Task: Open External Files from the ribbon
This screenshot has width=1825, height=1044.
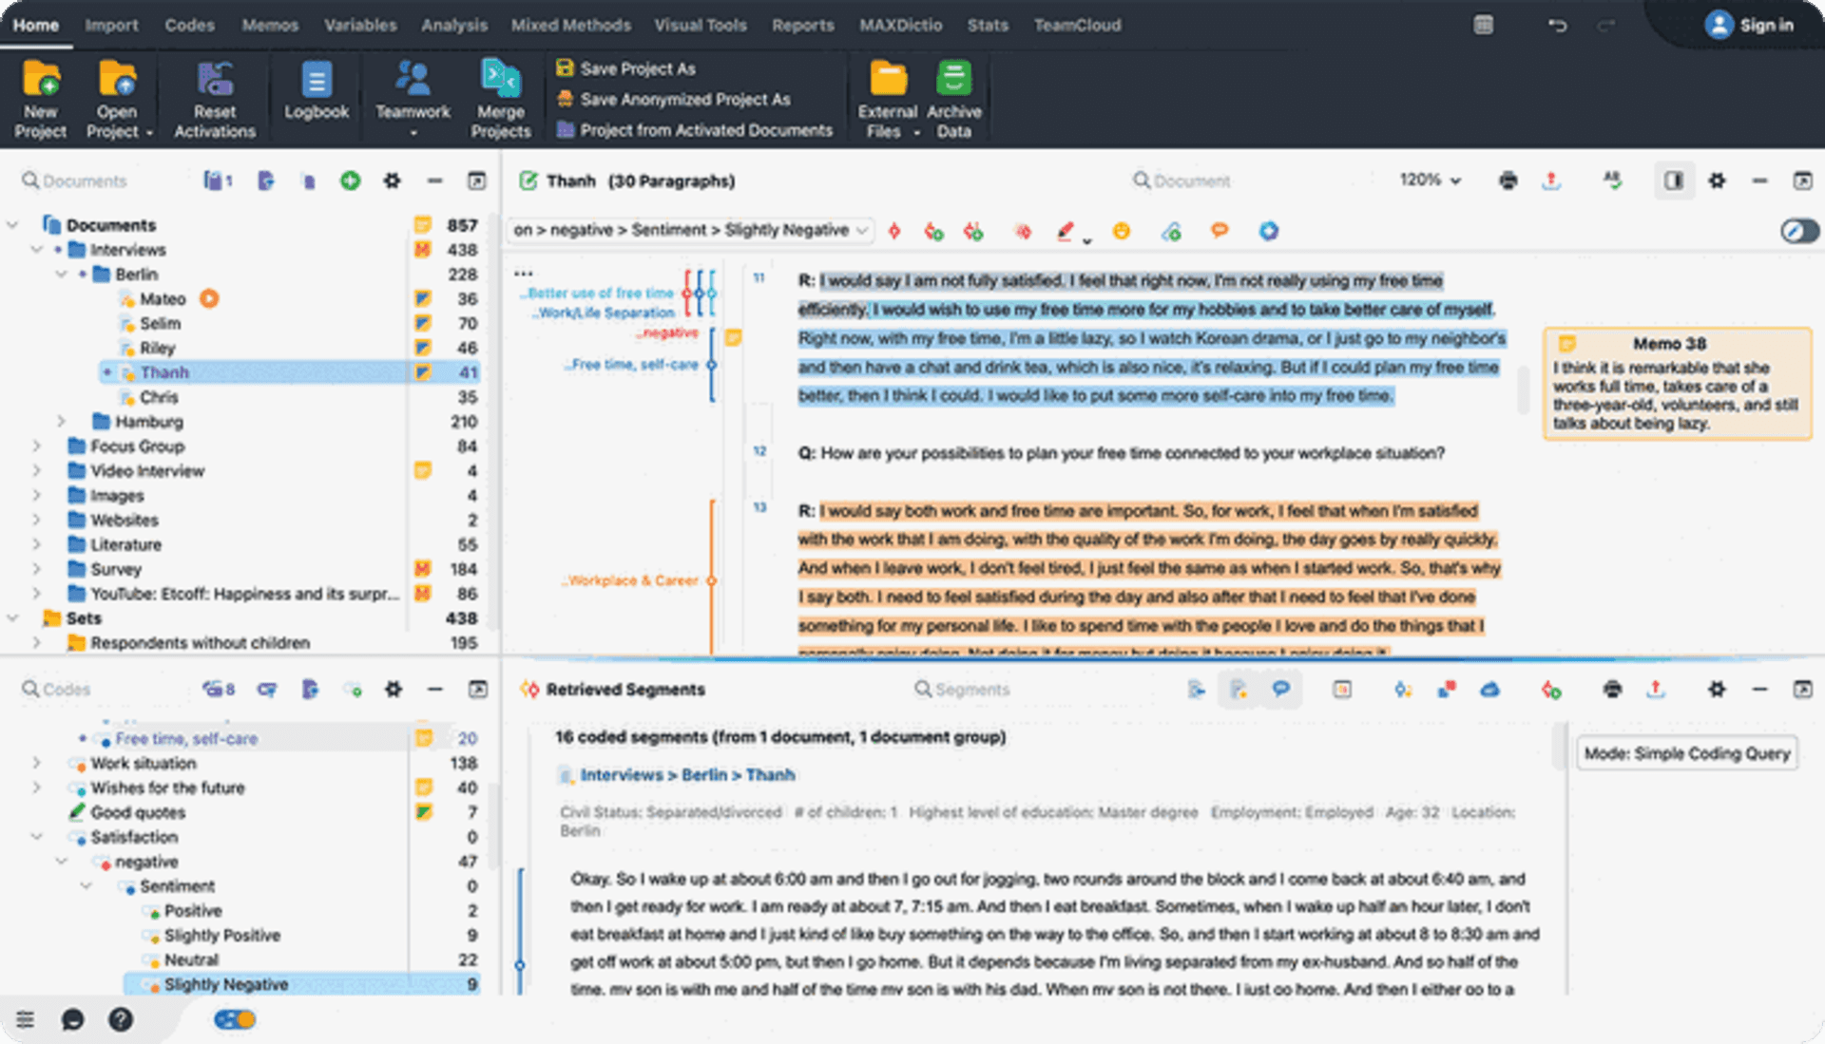Action: pyautogui.click(x=886, y=95)
